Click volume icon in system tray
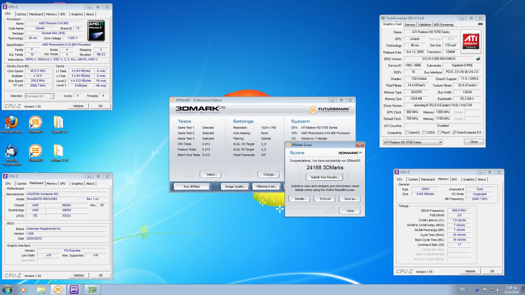This screenshot has width=525, height=295. click(498, 290)
